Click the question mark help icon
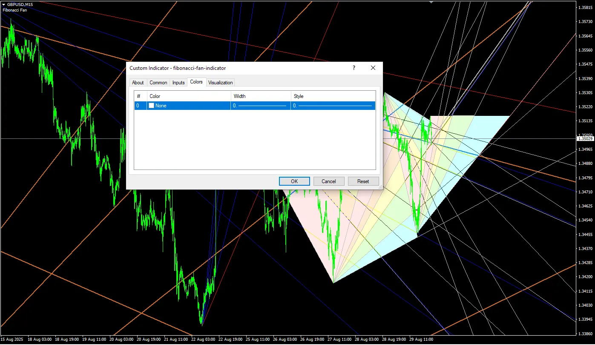The width and height of the screenshot is (595, 345). click(x=354, y=68)
